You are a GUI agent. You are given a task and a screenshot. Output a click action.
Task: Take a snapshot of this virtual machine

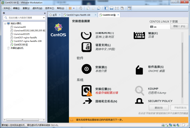pos(88,8)
